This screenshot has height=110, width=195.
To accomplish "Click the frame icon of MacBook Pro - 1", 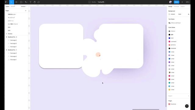I will pos(6,50).
